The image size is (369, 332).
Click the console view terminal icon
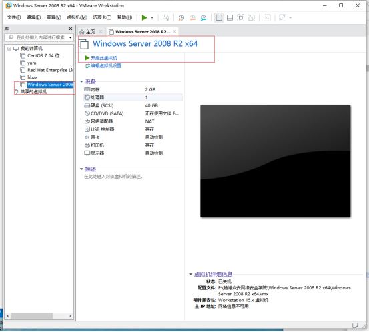tap(267, 18)
